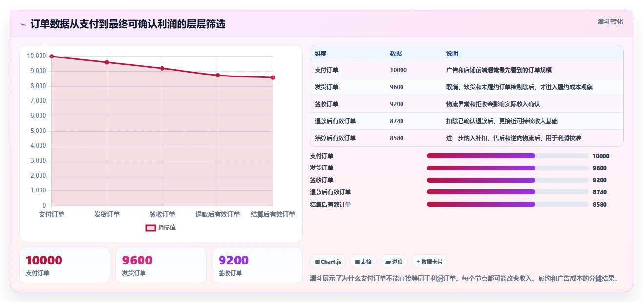Click the 8740 value in the table
This screenshot has height=302, width=643.
tap(397, 121)
